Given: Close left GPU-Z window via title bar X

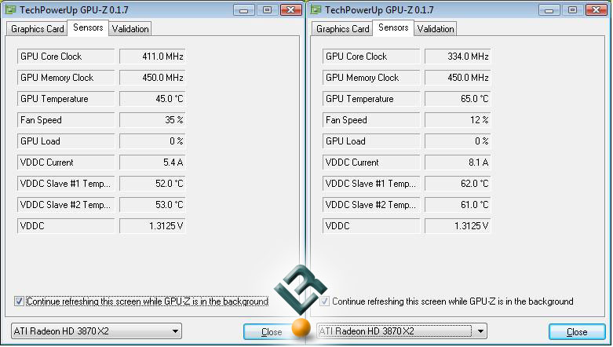Looking at the screenshot, I should click(291, 9).
